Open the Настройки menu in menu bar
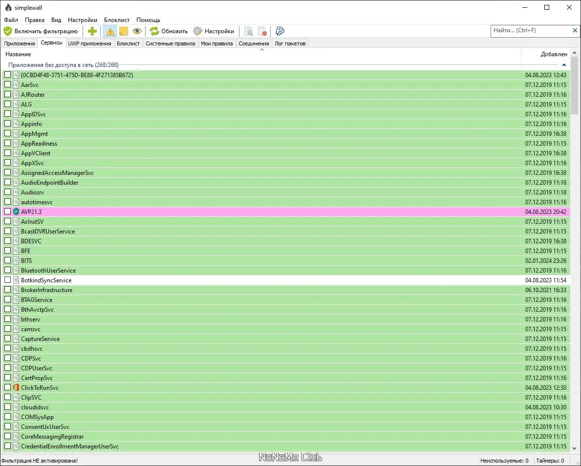The height and width of the screenshot is (466, 581). pos(82,20)
